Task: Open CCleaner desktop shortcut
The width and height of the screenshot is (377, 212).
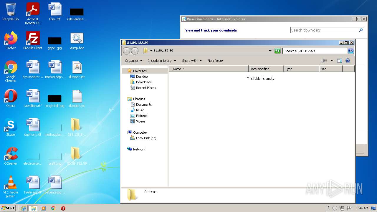Action: (x=11, y=156)
